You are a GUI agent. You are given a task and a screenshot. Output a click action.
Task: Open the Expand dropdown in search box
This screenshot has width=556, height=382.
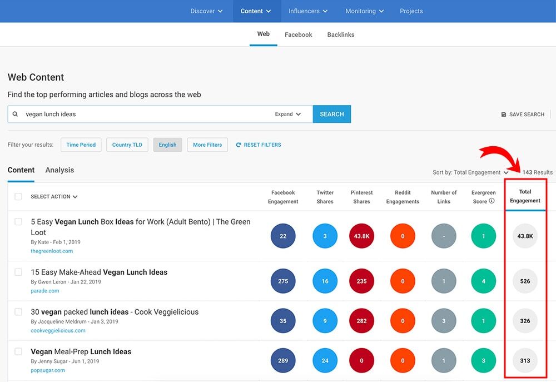(287, 114)
